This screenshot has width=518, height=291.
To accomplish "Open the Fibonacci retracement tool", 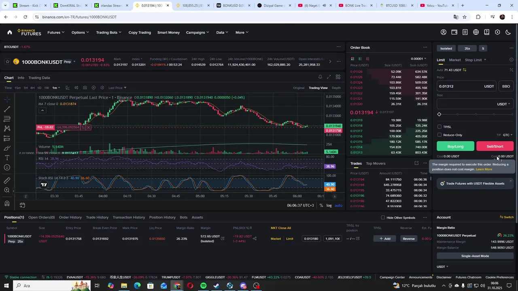I will coord(7,119).
